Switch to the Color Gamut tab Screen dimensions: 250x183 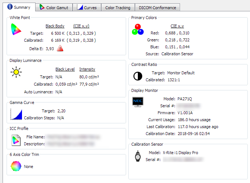(54, 7)
